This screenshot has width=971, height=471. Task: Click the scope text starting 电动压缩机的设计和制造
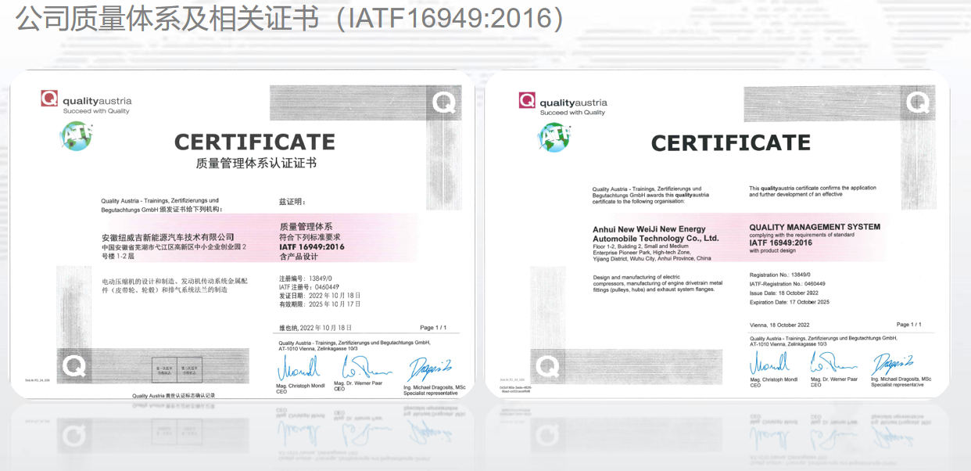coord(174,285)
